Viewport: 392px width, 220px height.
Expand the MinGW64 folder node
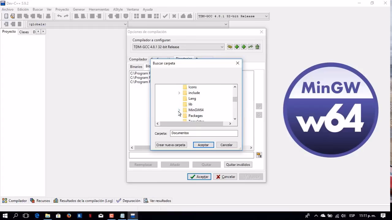click(x=179, y=110)
